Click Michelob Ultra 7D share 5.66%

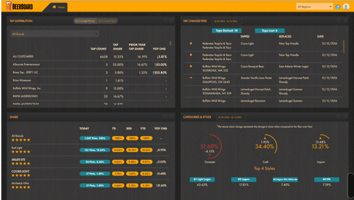[x=118, y=186]
